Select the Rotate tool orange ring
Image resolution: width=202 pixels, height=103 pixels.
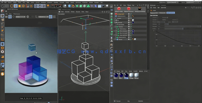pos(23,6)
